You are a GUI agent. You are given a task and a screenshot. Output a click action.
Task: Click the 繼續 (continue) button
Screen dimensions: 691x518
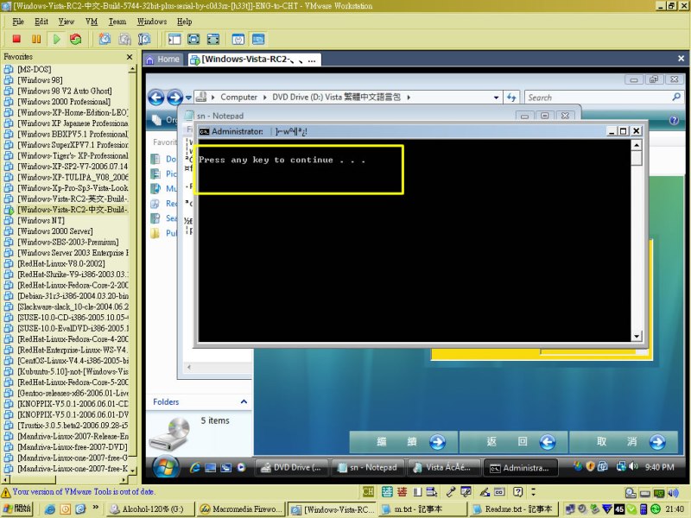[x=403, y=442]
